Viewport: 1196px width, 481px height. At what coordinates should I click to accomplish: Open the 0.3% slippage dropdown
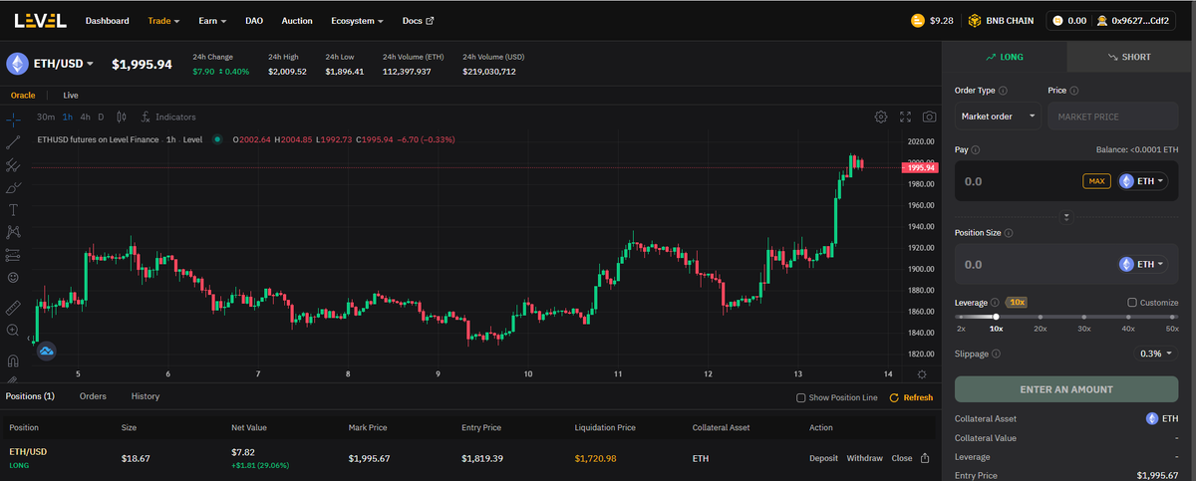(x=1154, y=354)
